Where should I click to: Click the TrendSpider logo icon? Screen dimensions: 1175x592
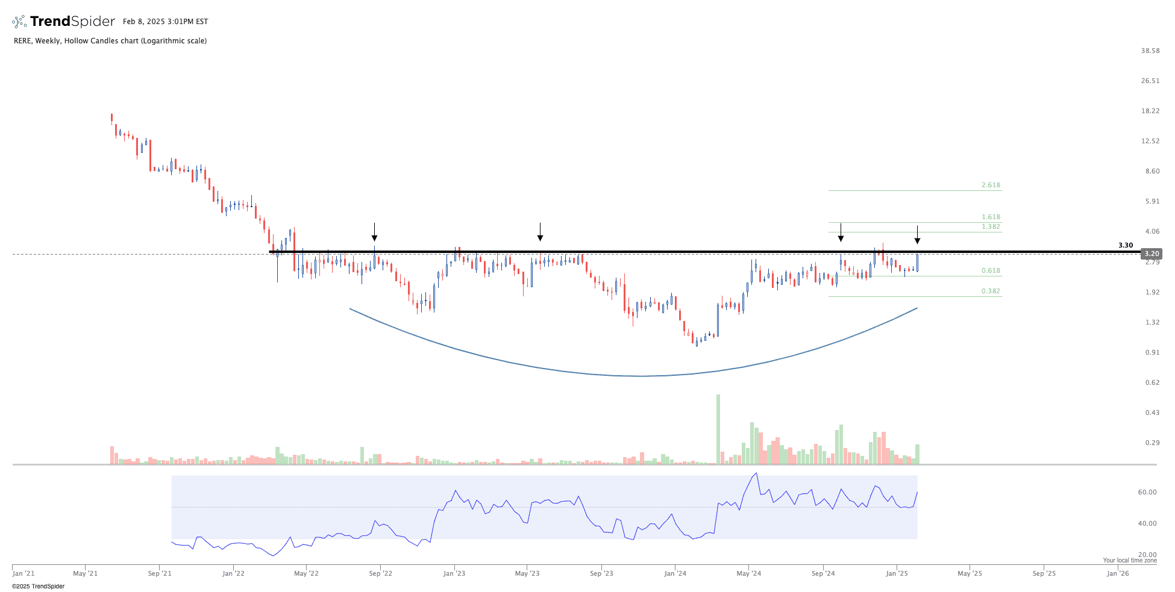click(19, 22)
